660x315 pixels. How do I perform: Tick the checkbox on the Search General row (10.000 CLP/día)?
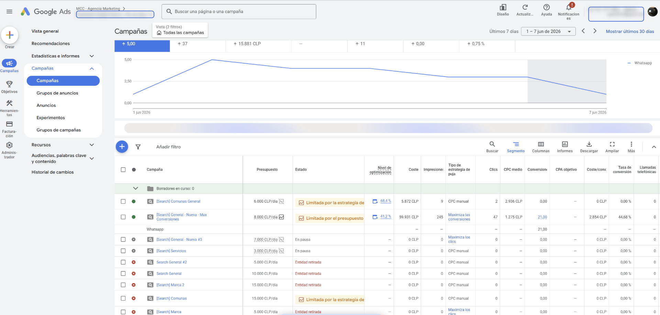(123, 273)
